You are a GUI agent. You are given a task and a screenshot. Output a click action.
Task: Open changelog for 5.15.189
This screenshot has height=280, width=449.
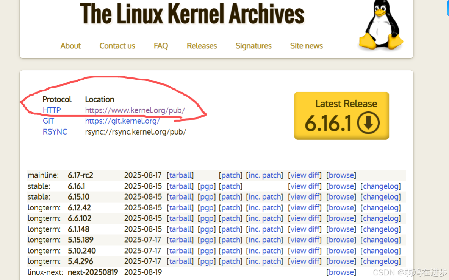380,240
